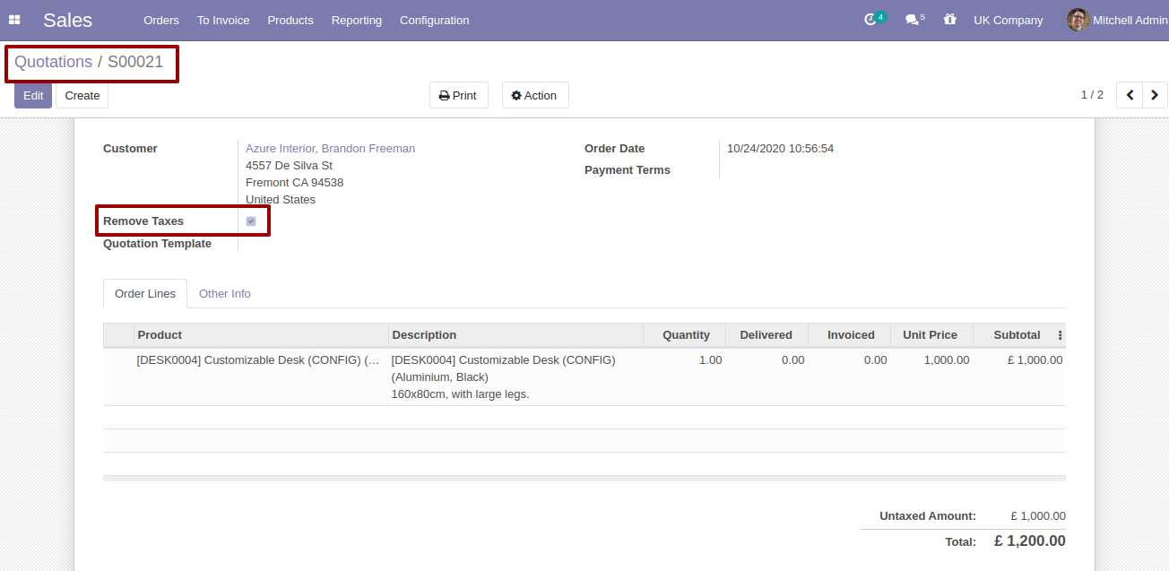Open the Configuration menu
Screen dimensions: 1169x571
pyautogui.click(x=434, y=20)
